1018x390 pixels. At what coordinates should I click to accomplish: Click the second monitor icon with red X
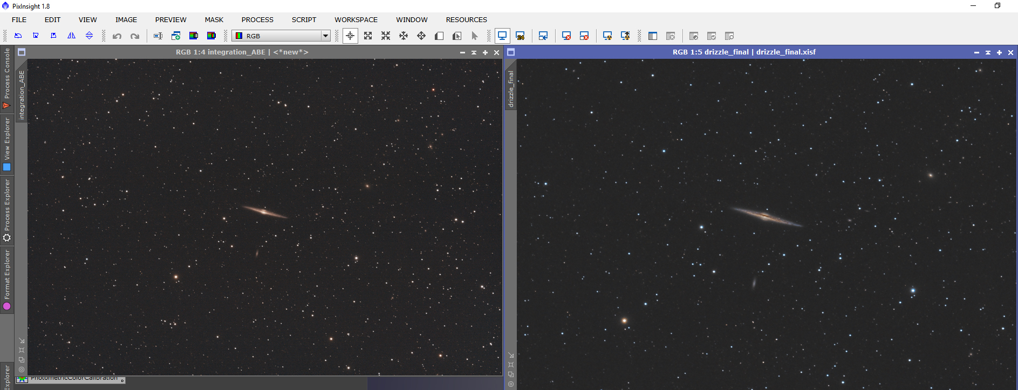click(x=584, y=36)
